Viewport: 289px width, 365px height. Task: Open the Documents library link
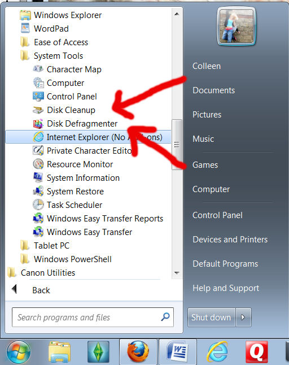(x=214, y=90)
